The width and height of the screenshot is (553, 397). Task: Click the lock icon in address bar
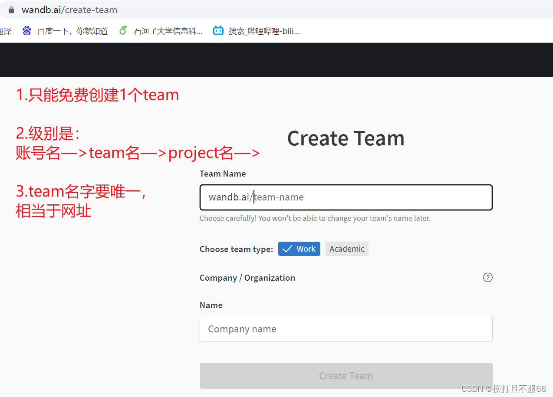coord(11,10)
